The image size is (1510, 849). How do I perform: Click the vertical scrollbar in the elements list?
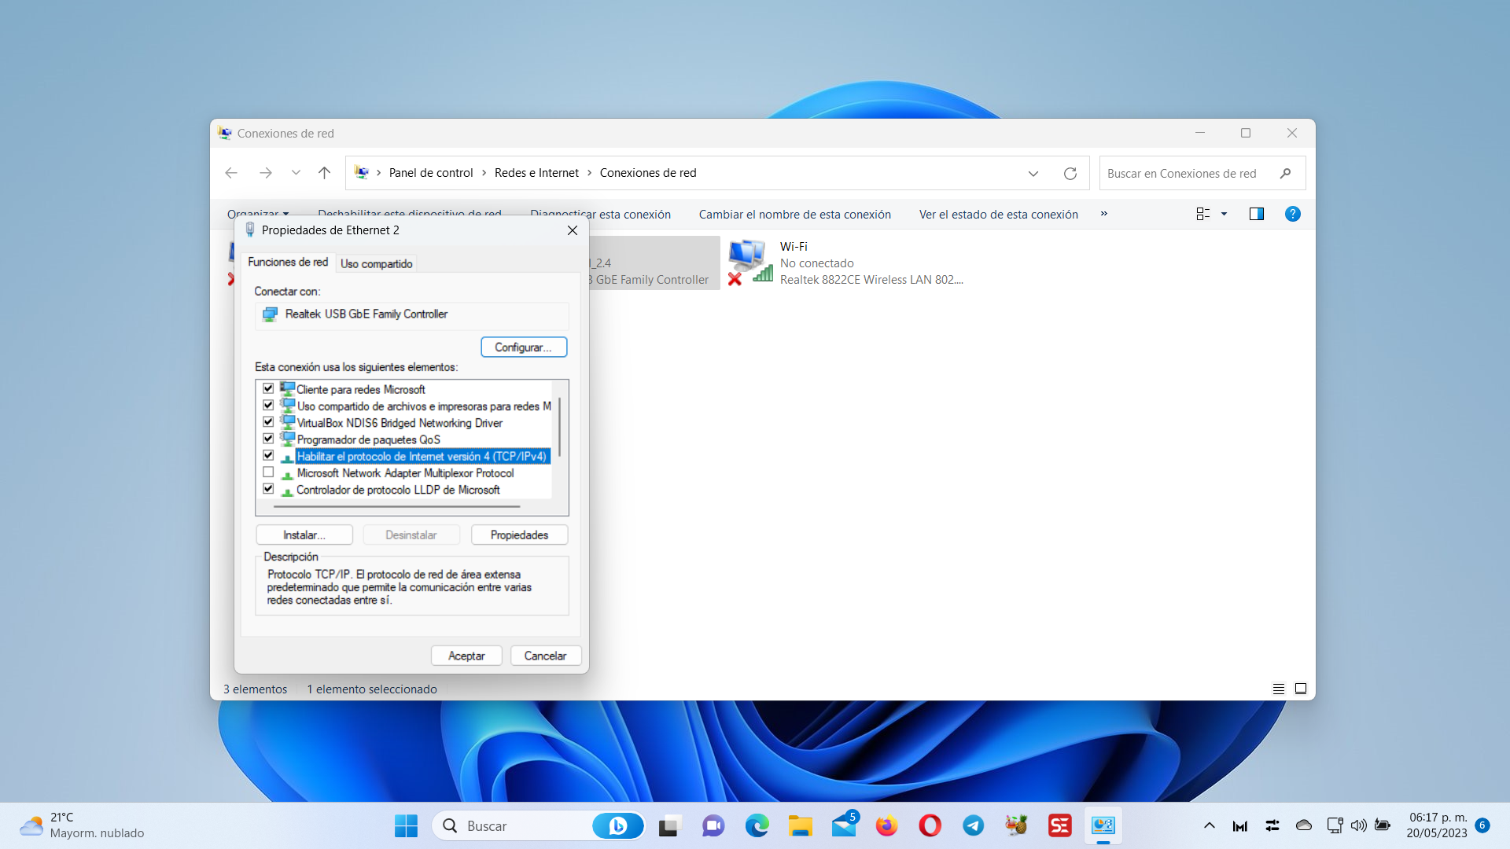(559, 428)
